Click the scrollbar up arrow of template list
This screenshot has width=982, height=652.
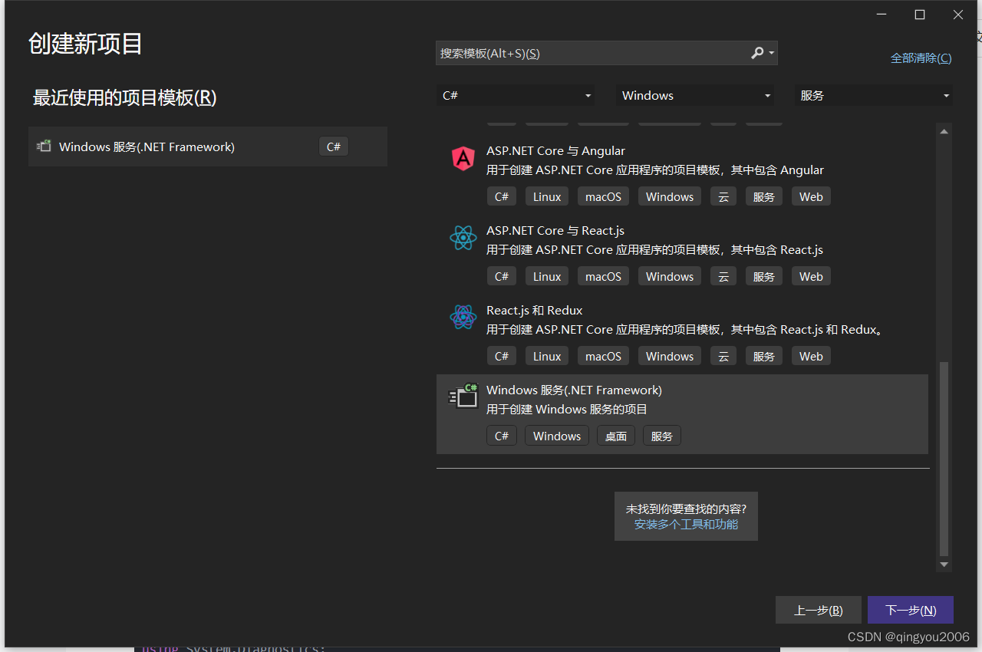(x=944, y=131)
